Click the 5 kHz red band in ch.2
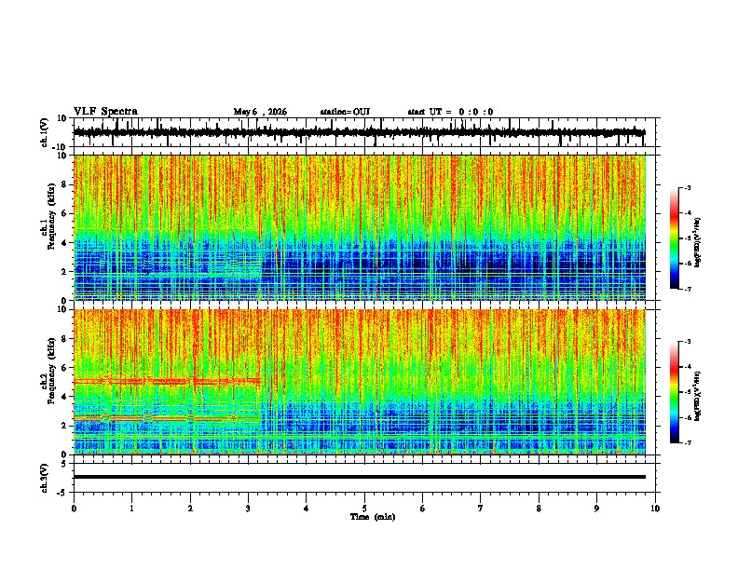 [x=167, y=381]
